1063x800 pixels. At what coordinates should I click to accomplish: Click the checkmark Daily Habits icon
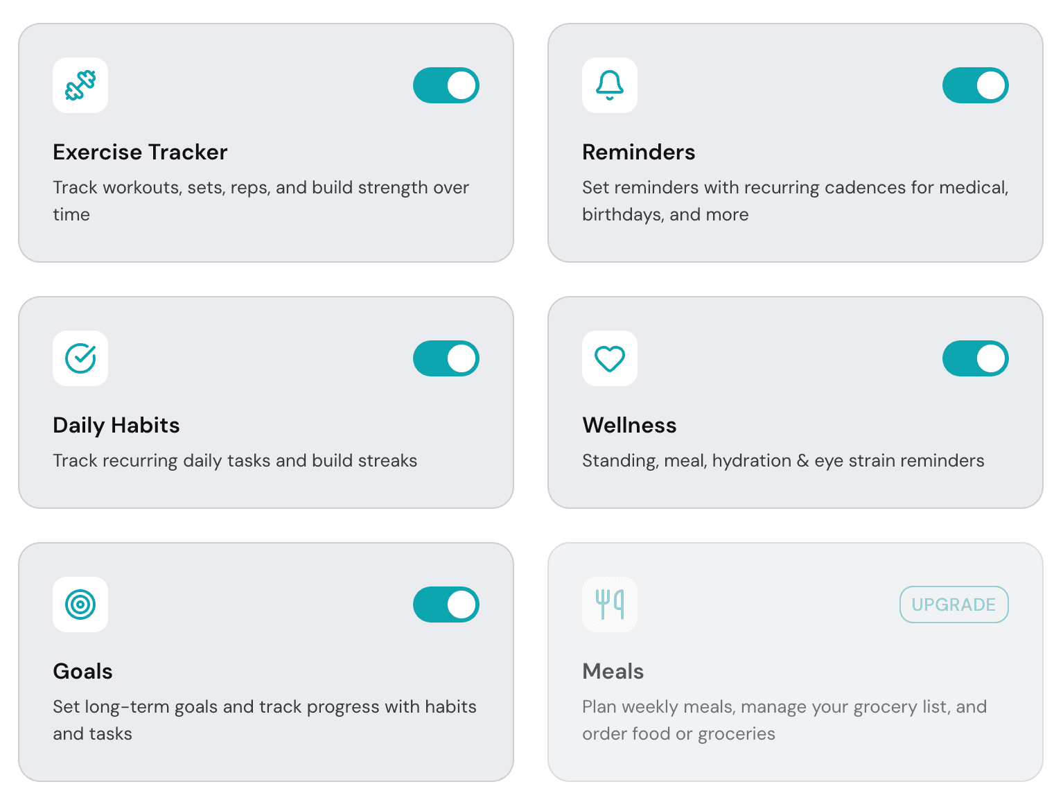point(80,358)
